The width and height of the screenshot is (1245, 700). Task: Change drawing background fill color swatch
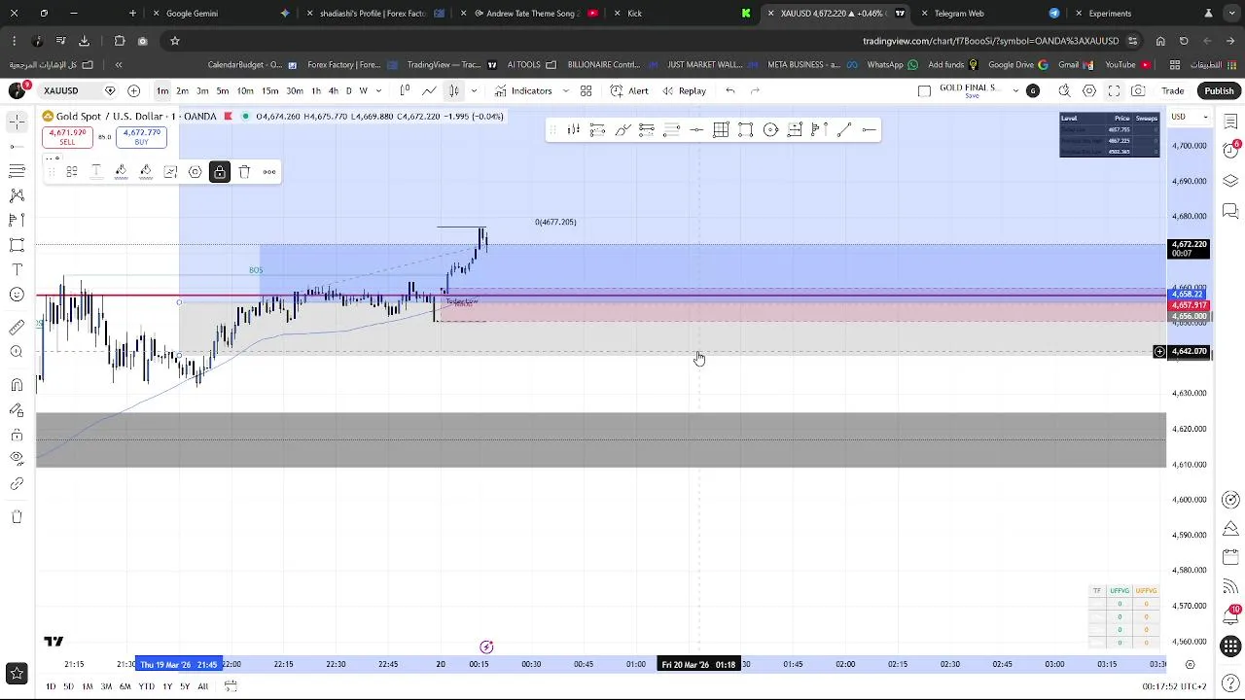[145, 172]
